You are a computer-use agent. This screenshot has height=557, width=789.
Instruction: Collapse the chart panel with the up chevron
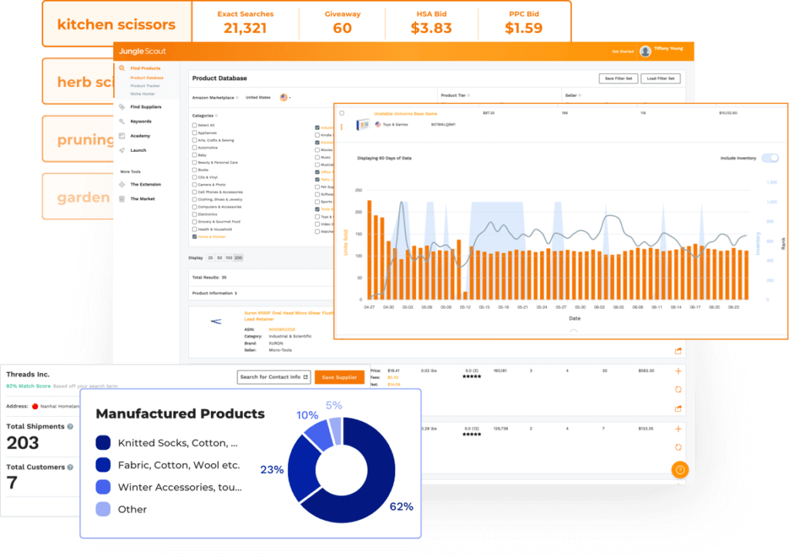tap(573, 331)
